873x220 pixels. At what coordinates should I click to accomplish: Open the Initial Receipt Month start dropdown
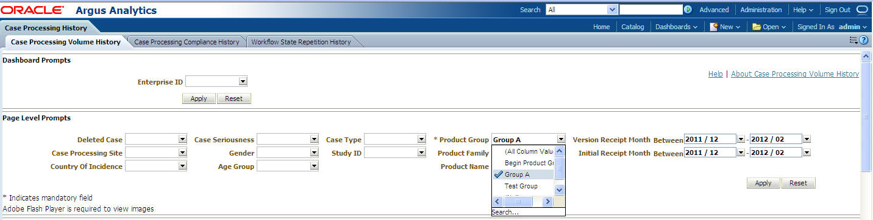741,153
